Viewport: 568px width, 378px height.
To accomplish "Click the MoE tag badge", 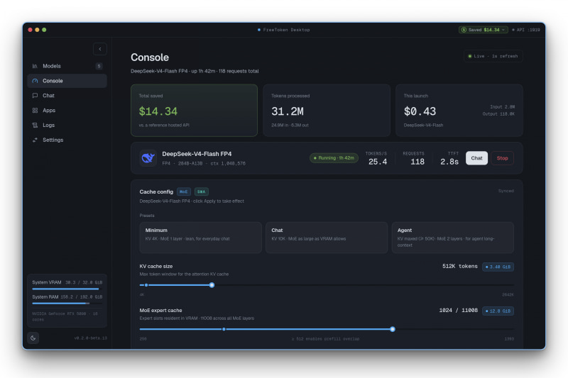I will pyautogui.click(x=184, y=191).
